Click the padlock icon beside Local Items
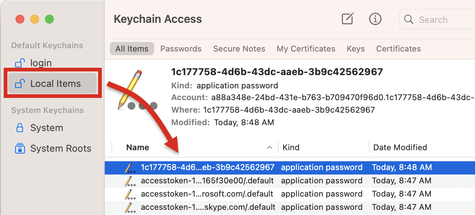This screenshot has width=475, height=215. [20, 84]
